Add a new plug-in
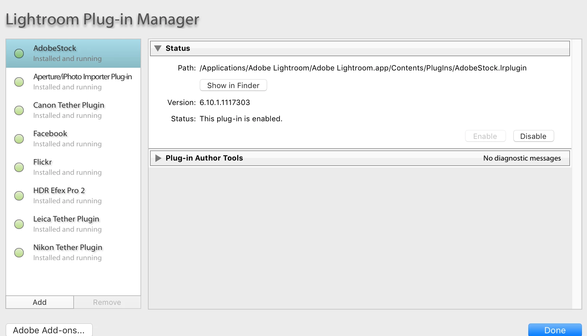 [40, 302]
